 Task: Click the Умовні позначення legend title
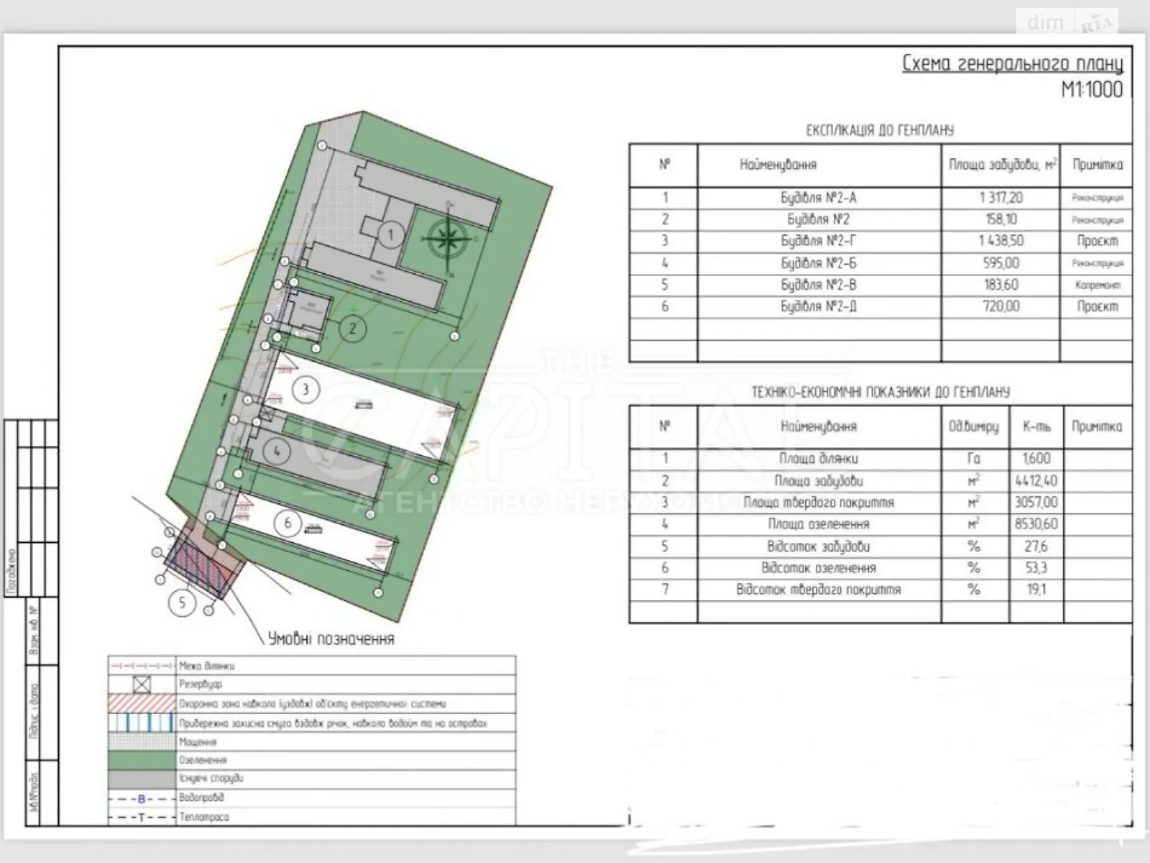(x=331, y=639)
